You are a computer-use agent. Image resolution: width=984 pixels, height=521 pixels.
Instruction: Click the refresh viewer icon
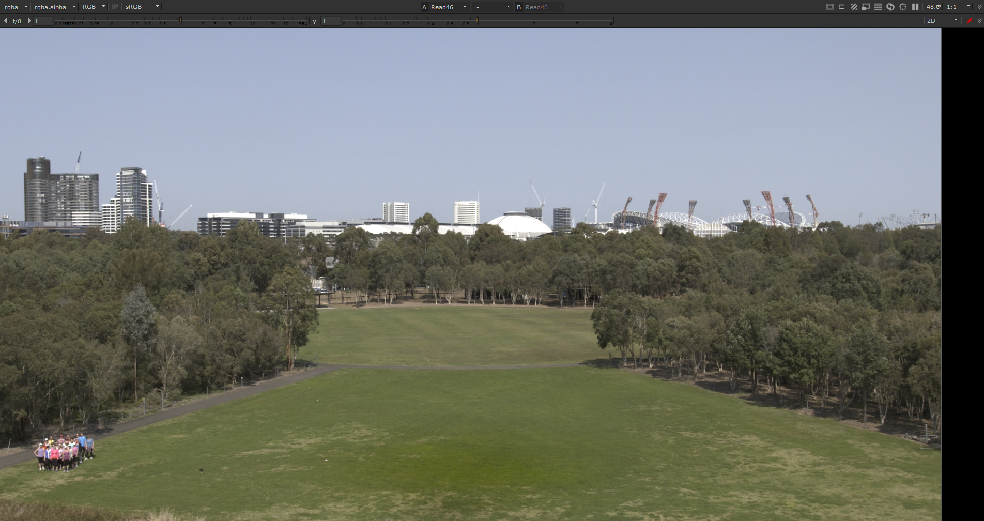[x=890, y=7]
